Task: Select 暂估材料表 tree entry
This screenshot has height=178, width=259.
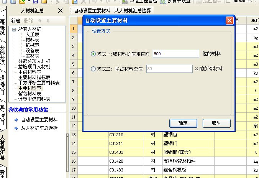Action: point(30,94)
